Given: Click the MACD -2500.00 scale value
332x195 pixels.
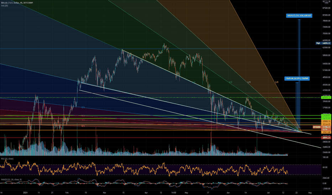Looking at the screenshot, I should (x=326, y=189).
